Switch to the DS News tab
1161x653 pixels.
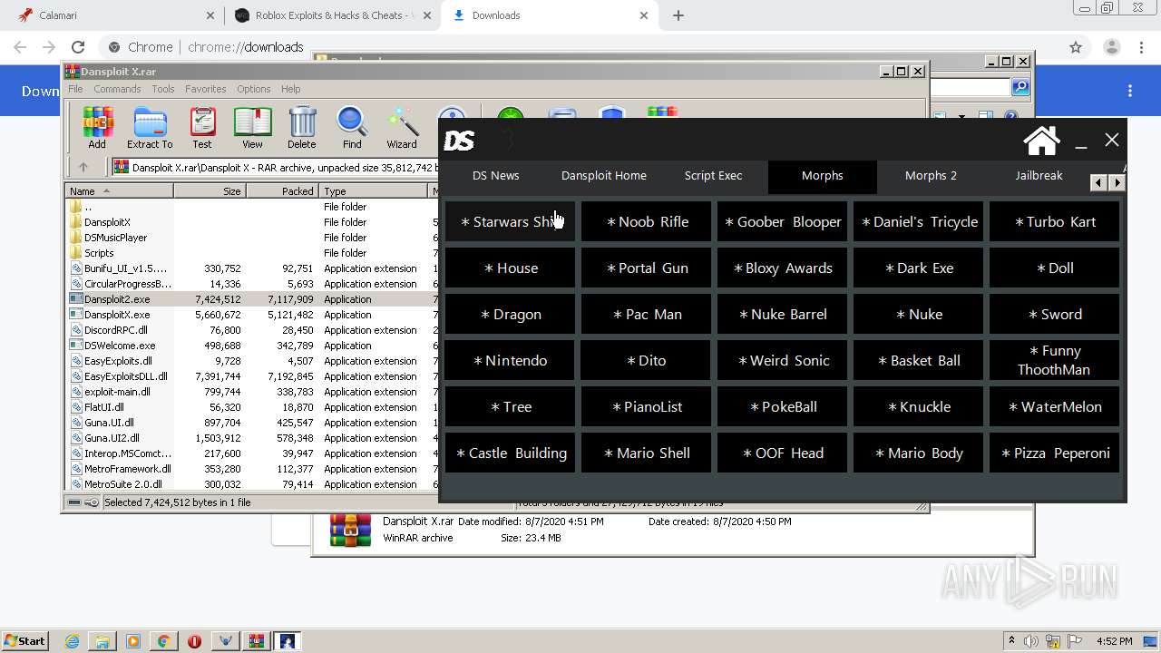click(496, 176)
